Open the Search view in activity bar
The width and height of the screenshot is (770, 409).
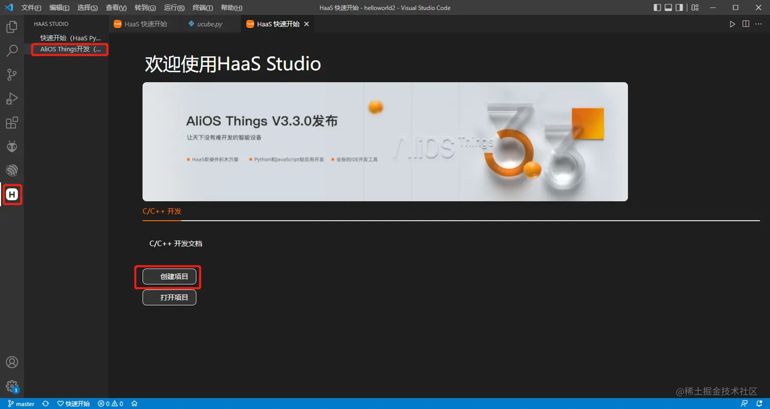point(12,50)
